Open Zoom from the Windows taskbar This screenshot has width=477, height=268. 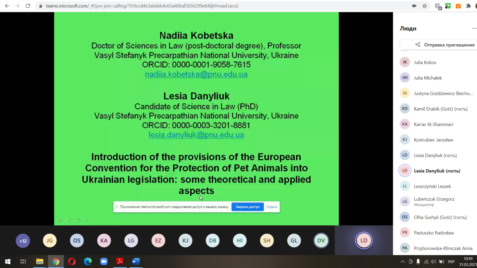(x=104, y=261)
